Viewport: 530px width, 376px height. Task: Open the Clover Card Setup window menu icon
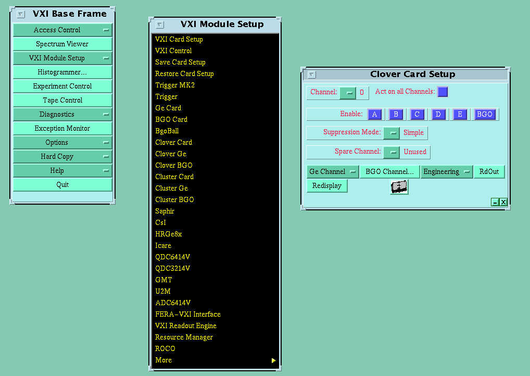(312, 74)
